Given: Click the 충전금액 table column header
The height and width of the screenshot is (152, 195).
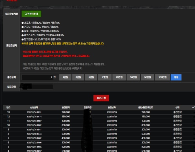Looking at the screenshot, I should click(x=66, y=107).
